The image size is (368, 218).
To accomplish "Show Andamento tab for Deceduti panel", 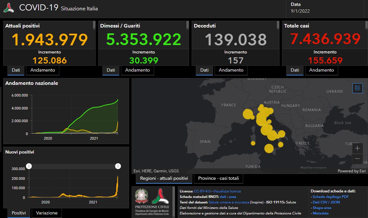I will pyautogui.click(x=231, y=70).
